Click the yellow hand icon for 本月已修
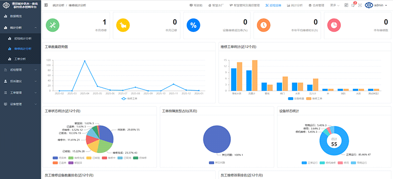 coord(123,25)
